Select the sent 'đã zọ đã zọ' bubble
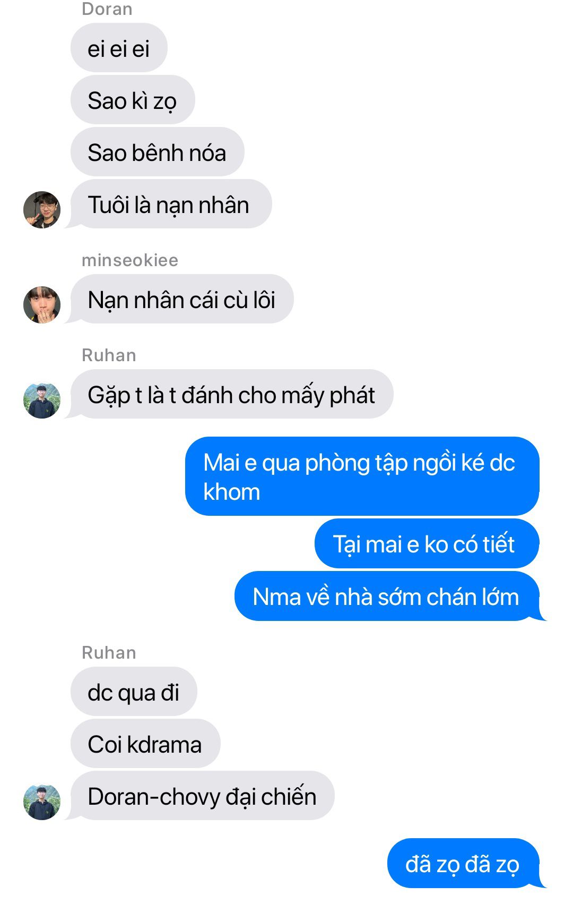This screenshot has height=903, width=573. [x=465, y=863]
